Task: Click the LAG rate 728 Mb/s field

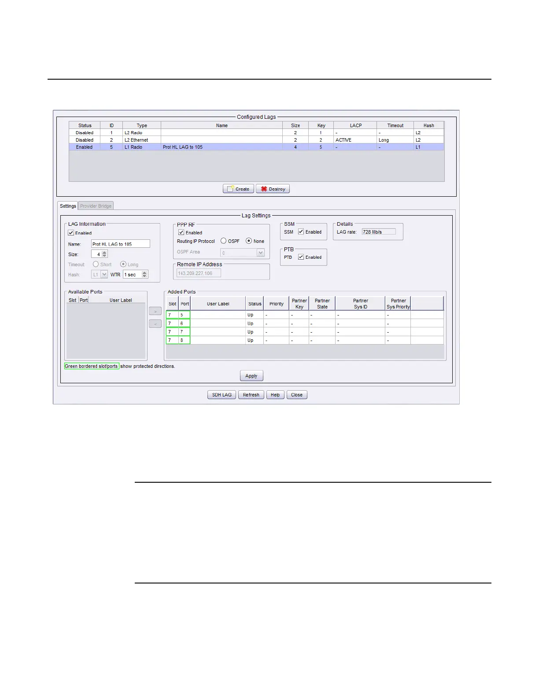Action: tap(379, 231)
